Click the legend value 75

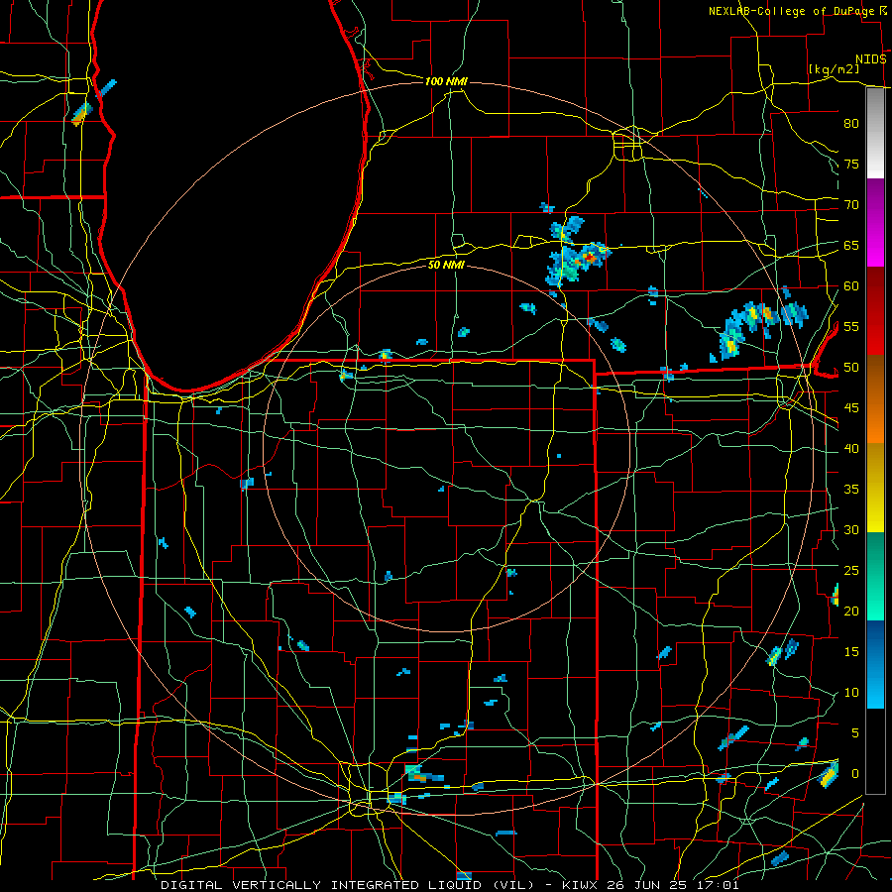click(x=851, y=165)
